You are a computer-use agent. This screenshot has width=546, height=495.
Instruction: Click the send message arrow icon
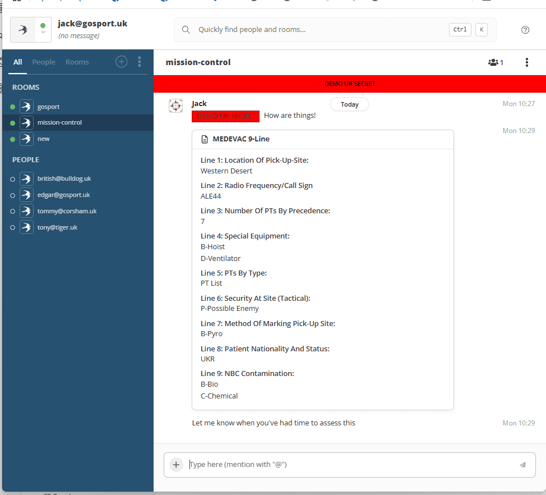point(522,465)
